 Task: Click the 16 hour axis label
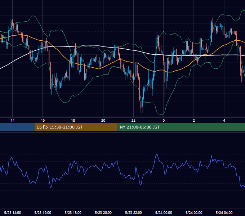coord(43,121)
